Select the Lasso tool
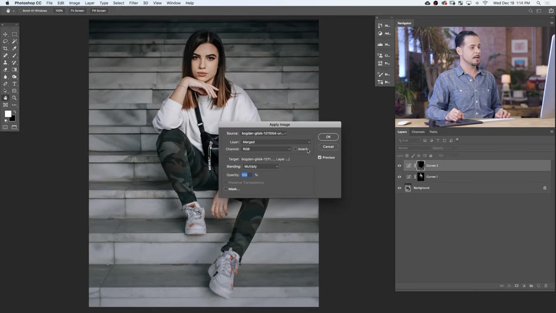The width and height of the screenshot is (556, 313). 6,41
